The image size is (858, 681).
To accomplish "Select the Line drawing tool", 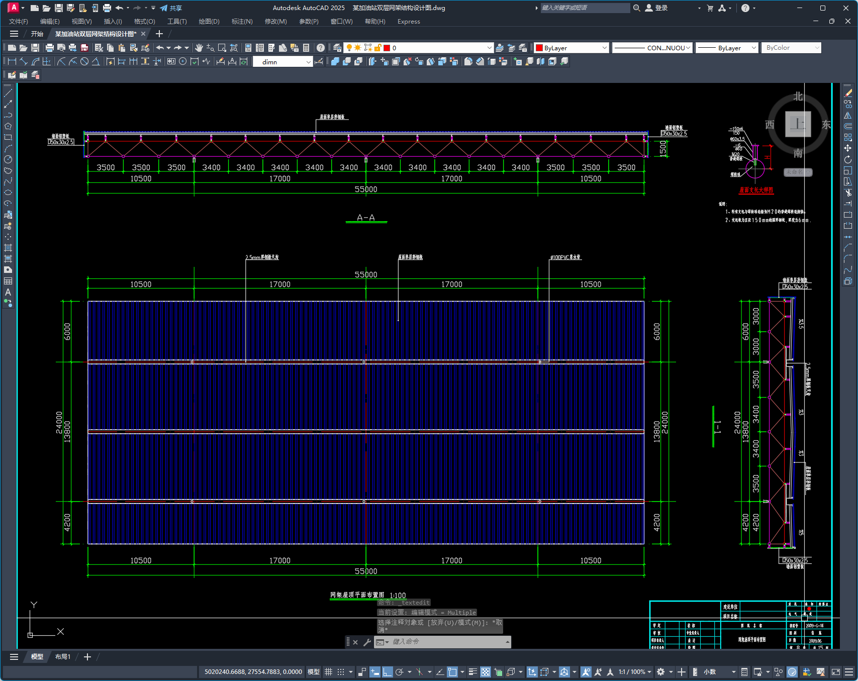I will coord(8,93).
